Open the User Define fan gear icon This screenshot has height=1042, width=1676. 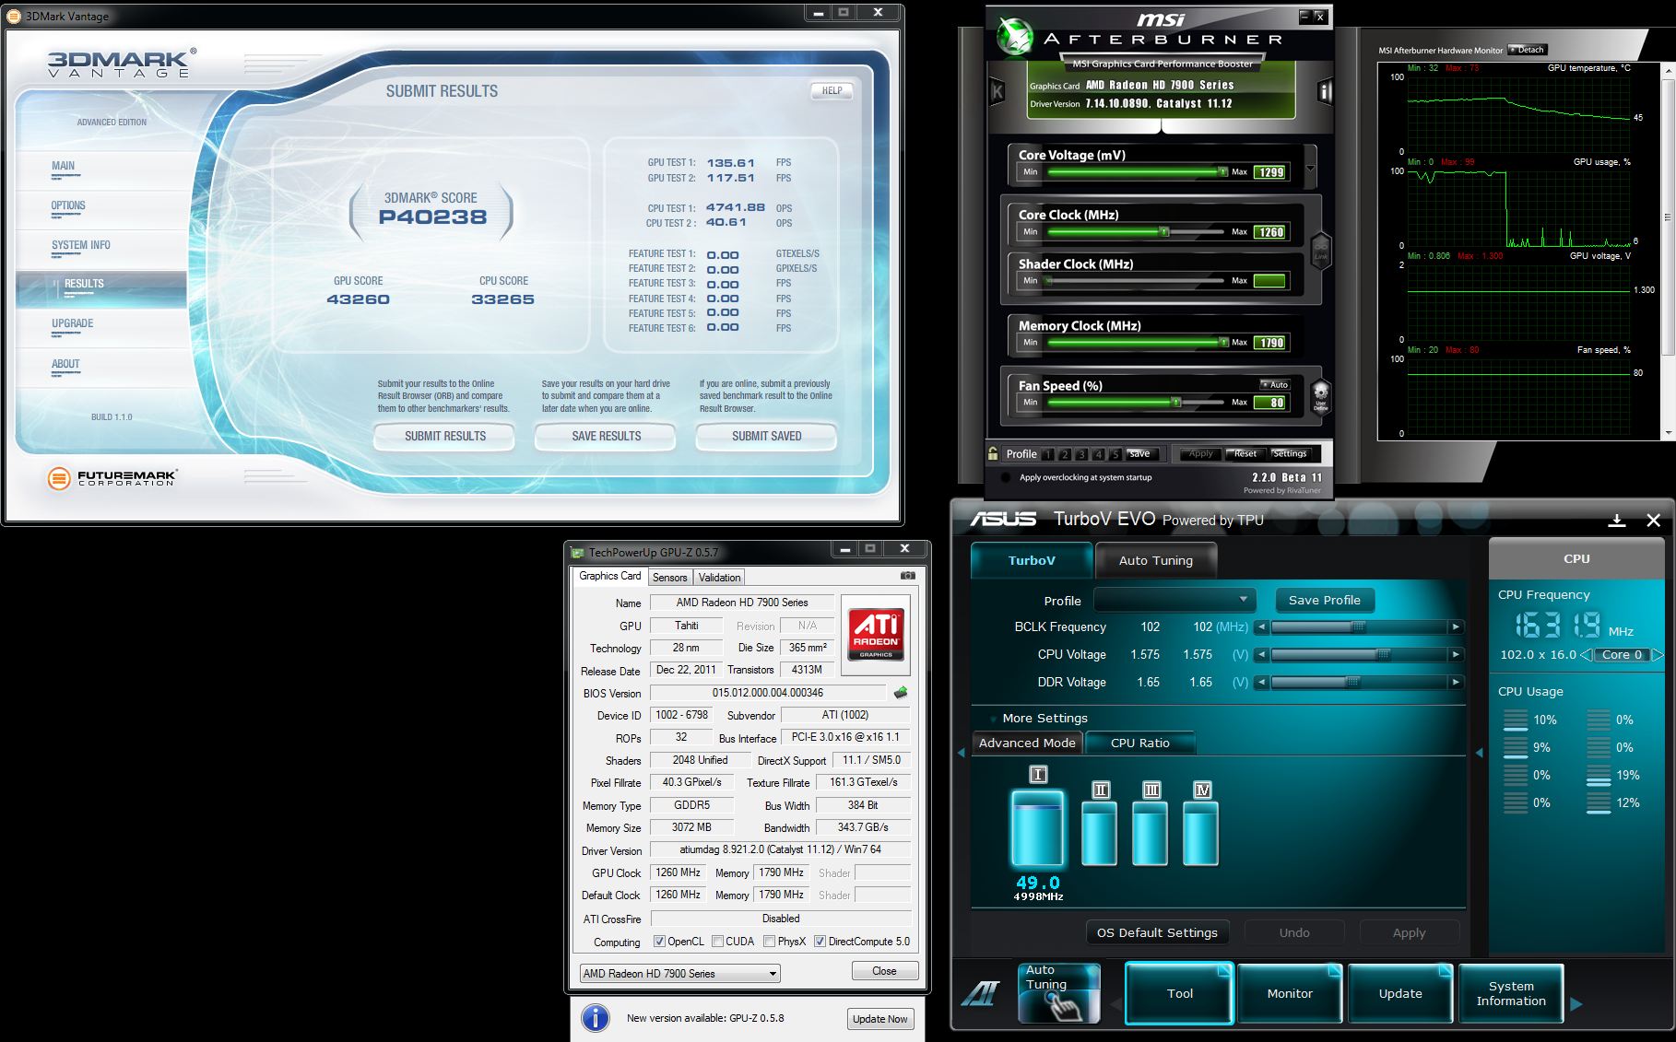coord(1320,397)
